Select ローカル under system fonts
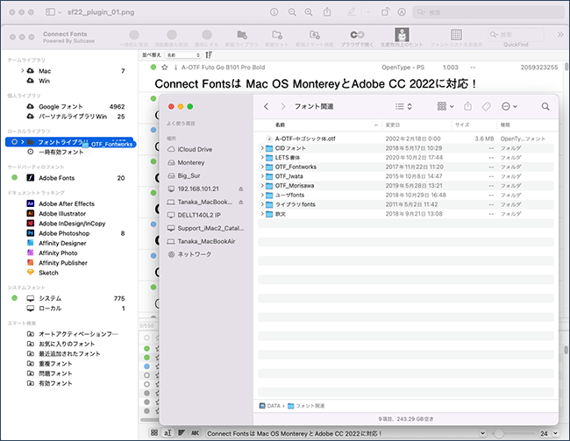570x441 pixels. (50, 309)
